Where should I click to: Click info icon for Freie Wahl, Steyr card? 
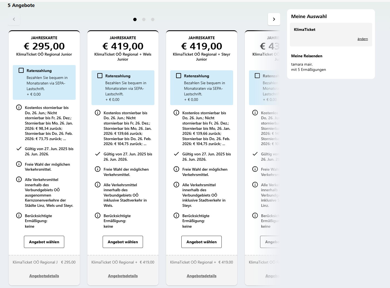pyautogui.click(x=176, y=169)
